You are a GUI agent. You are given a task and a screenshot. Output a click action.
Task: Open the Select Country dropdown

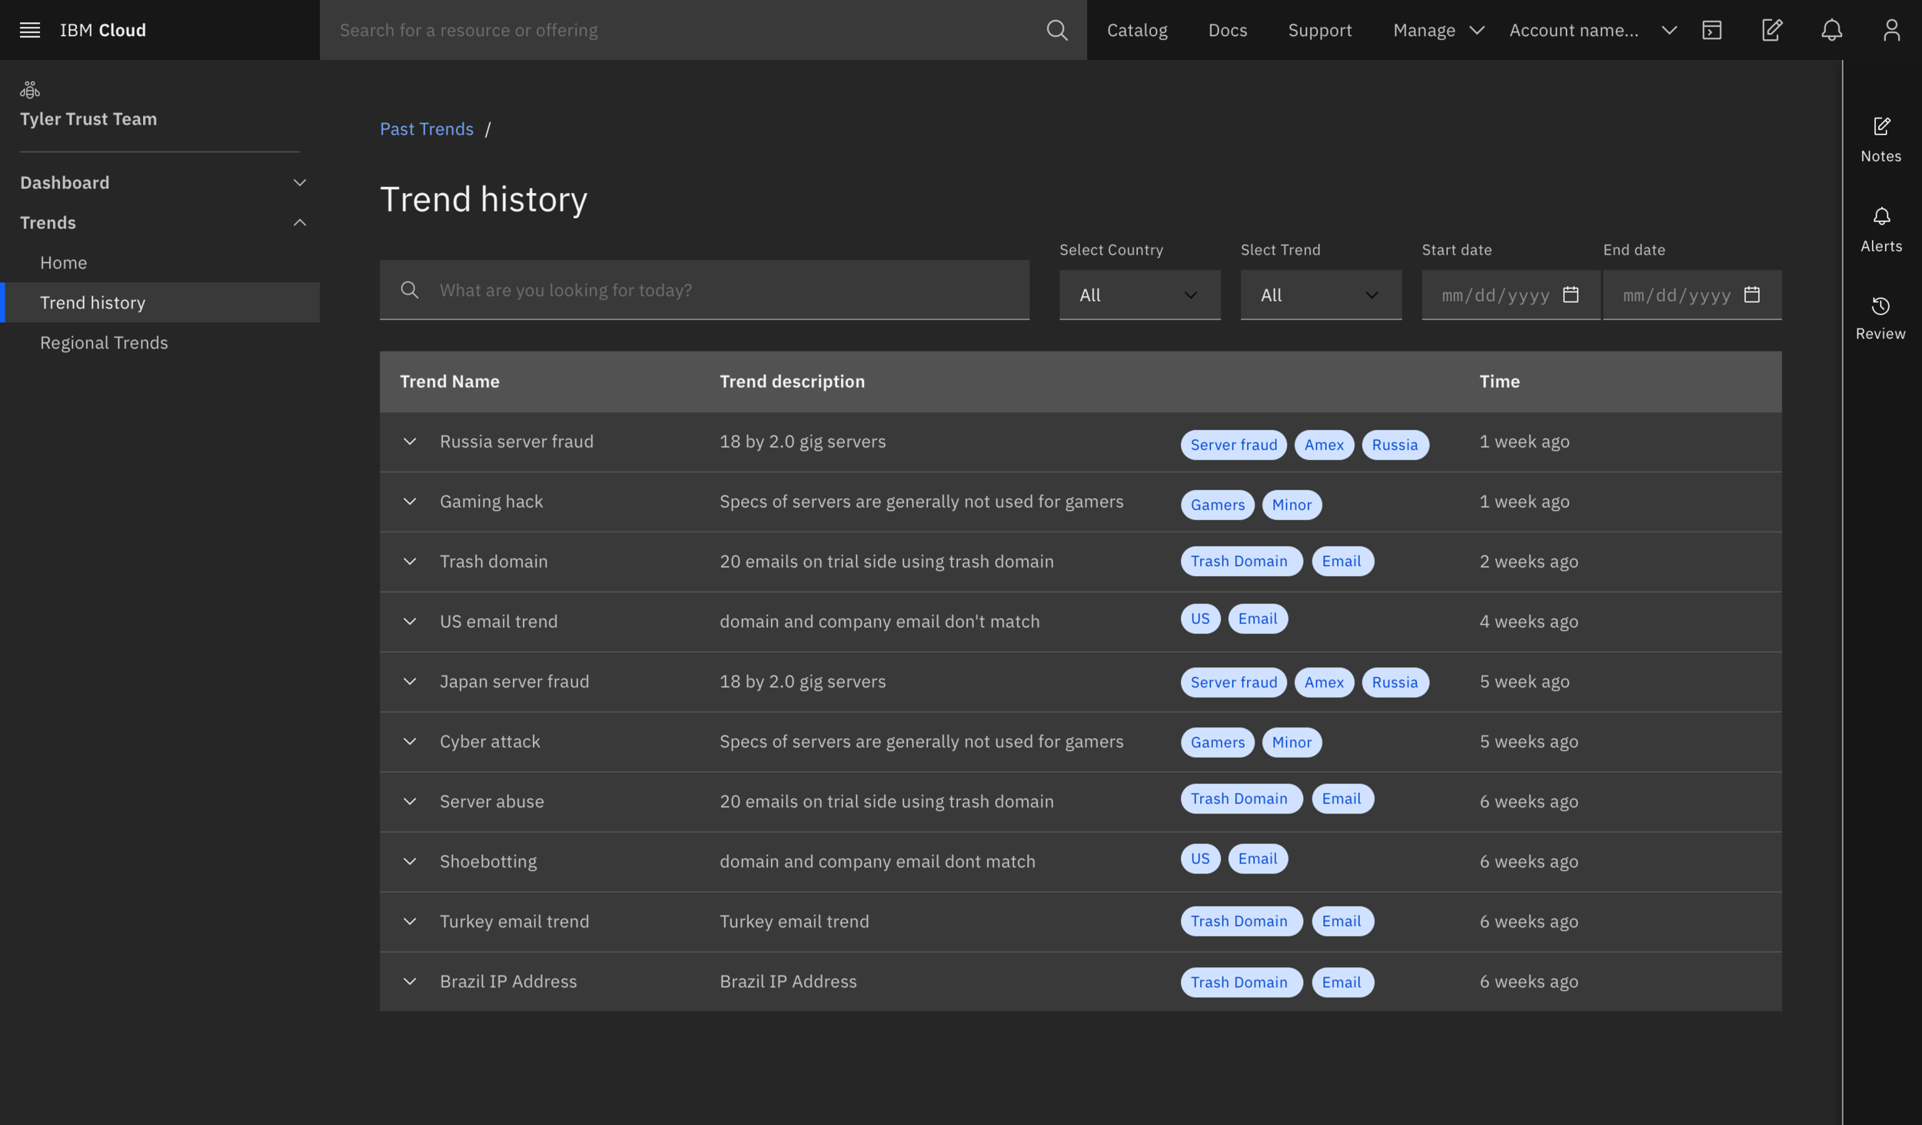click(1139, 295)
